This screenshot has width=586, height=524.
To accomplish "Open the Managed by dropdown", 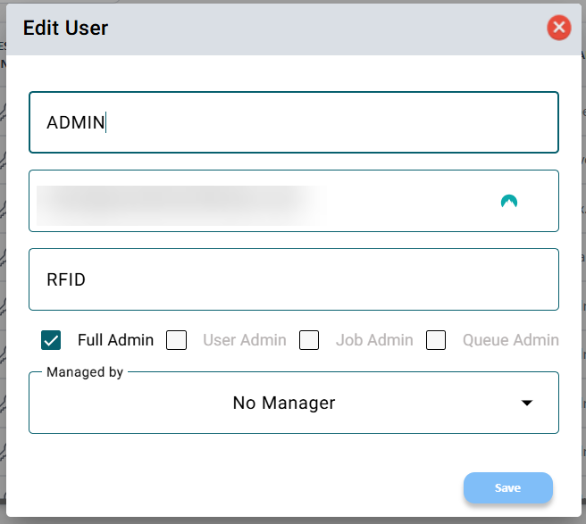I will [x=293, y=403].
